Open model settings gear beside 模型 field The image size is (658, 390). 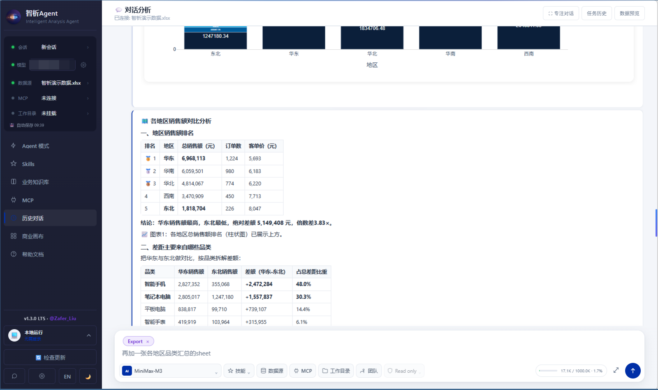pyautogui.click(x=83, y=65)
